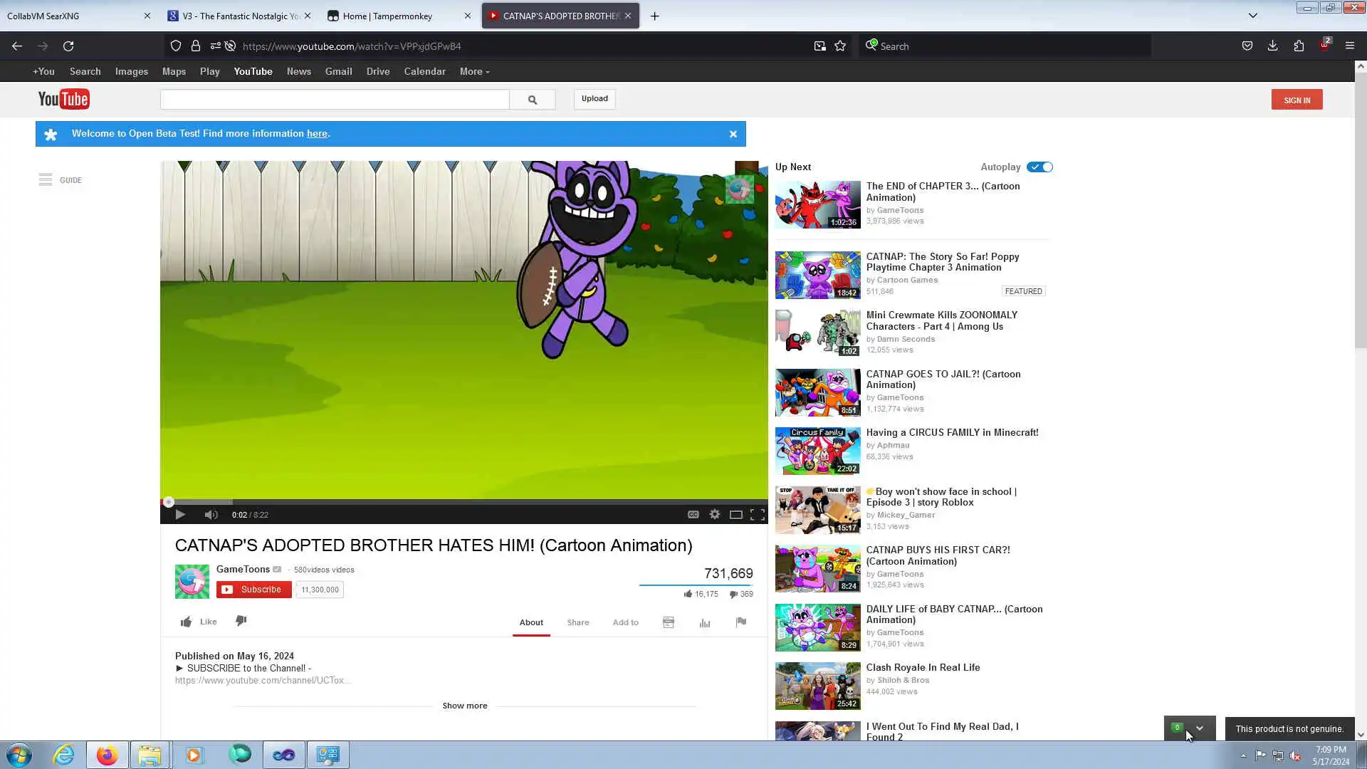The width and height of the screenshot is (1367, 769).
Task: Subscribe to the GameToons channel
Action: 254,590
